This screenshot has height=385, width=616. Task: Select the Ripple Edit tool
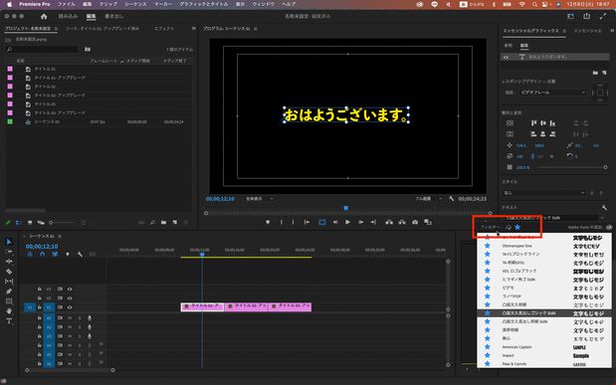[9, 262]
